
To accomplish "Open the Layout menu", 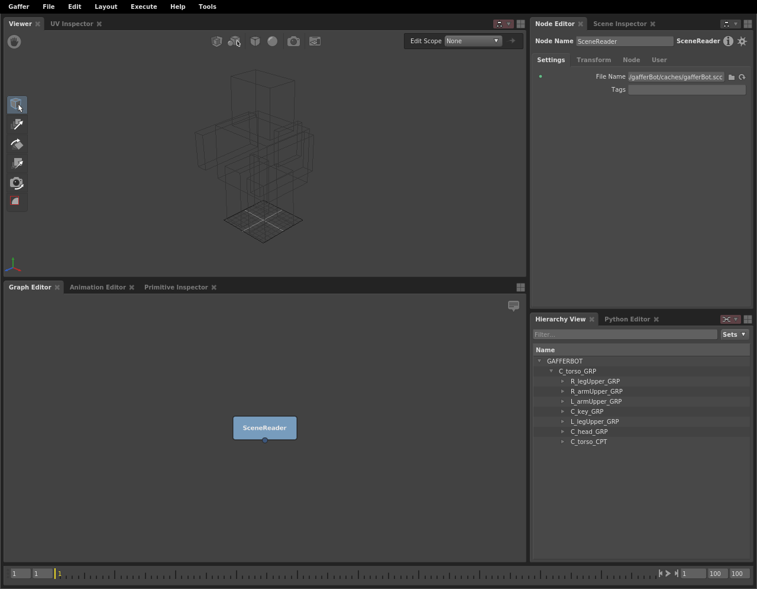I will click(x=106, y=7).
